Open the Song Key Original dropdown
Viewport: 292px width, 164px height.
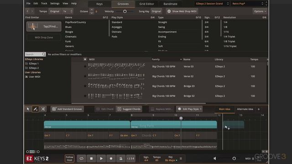tap(156, 11)
